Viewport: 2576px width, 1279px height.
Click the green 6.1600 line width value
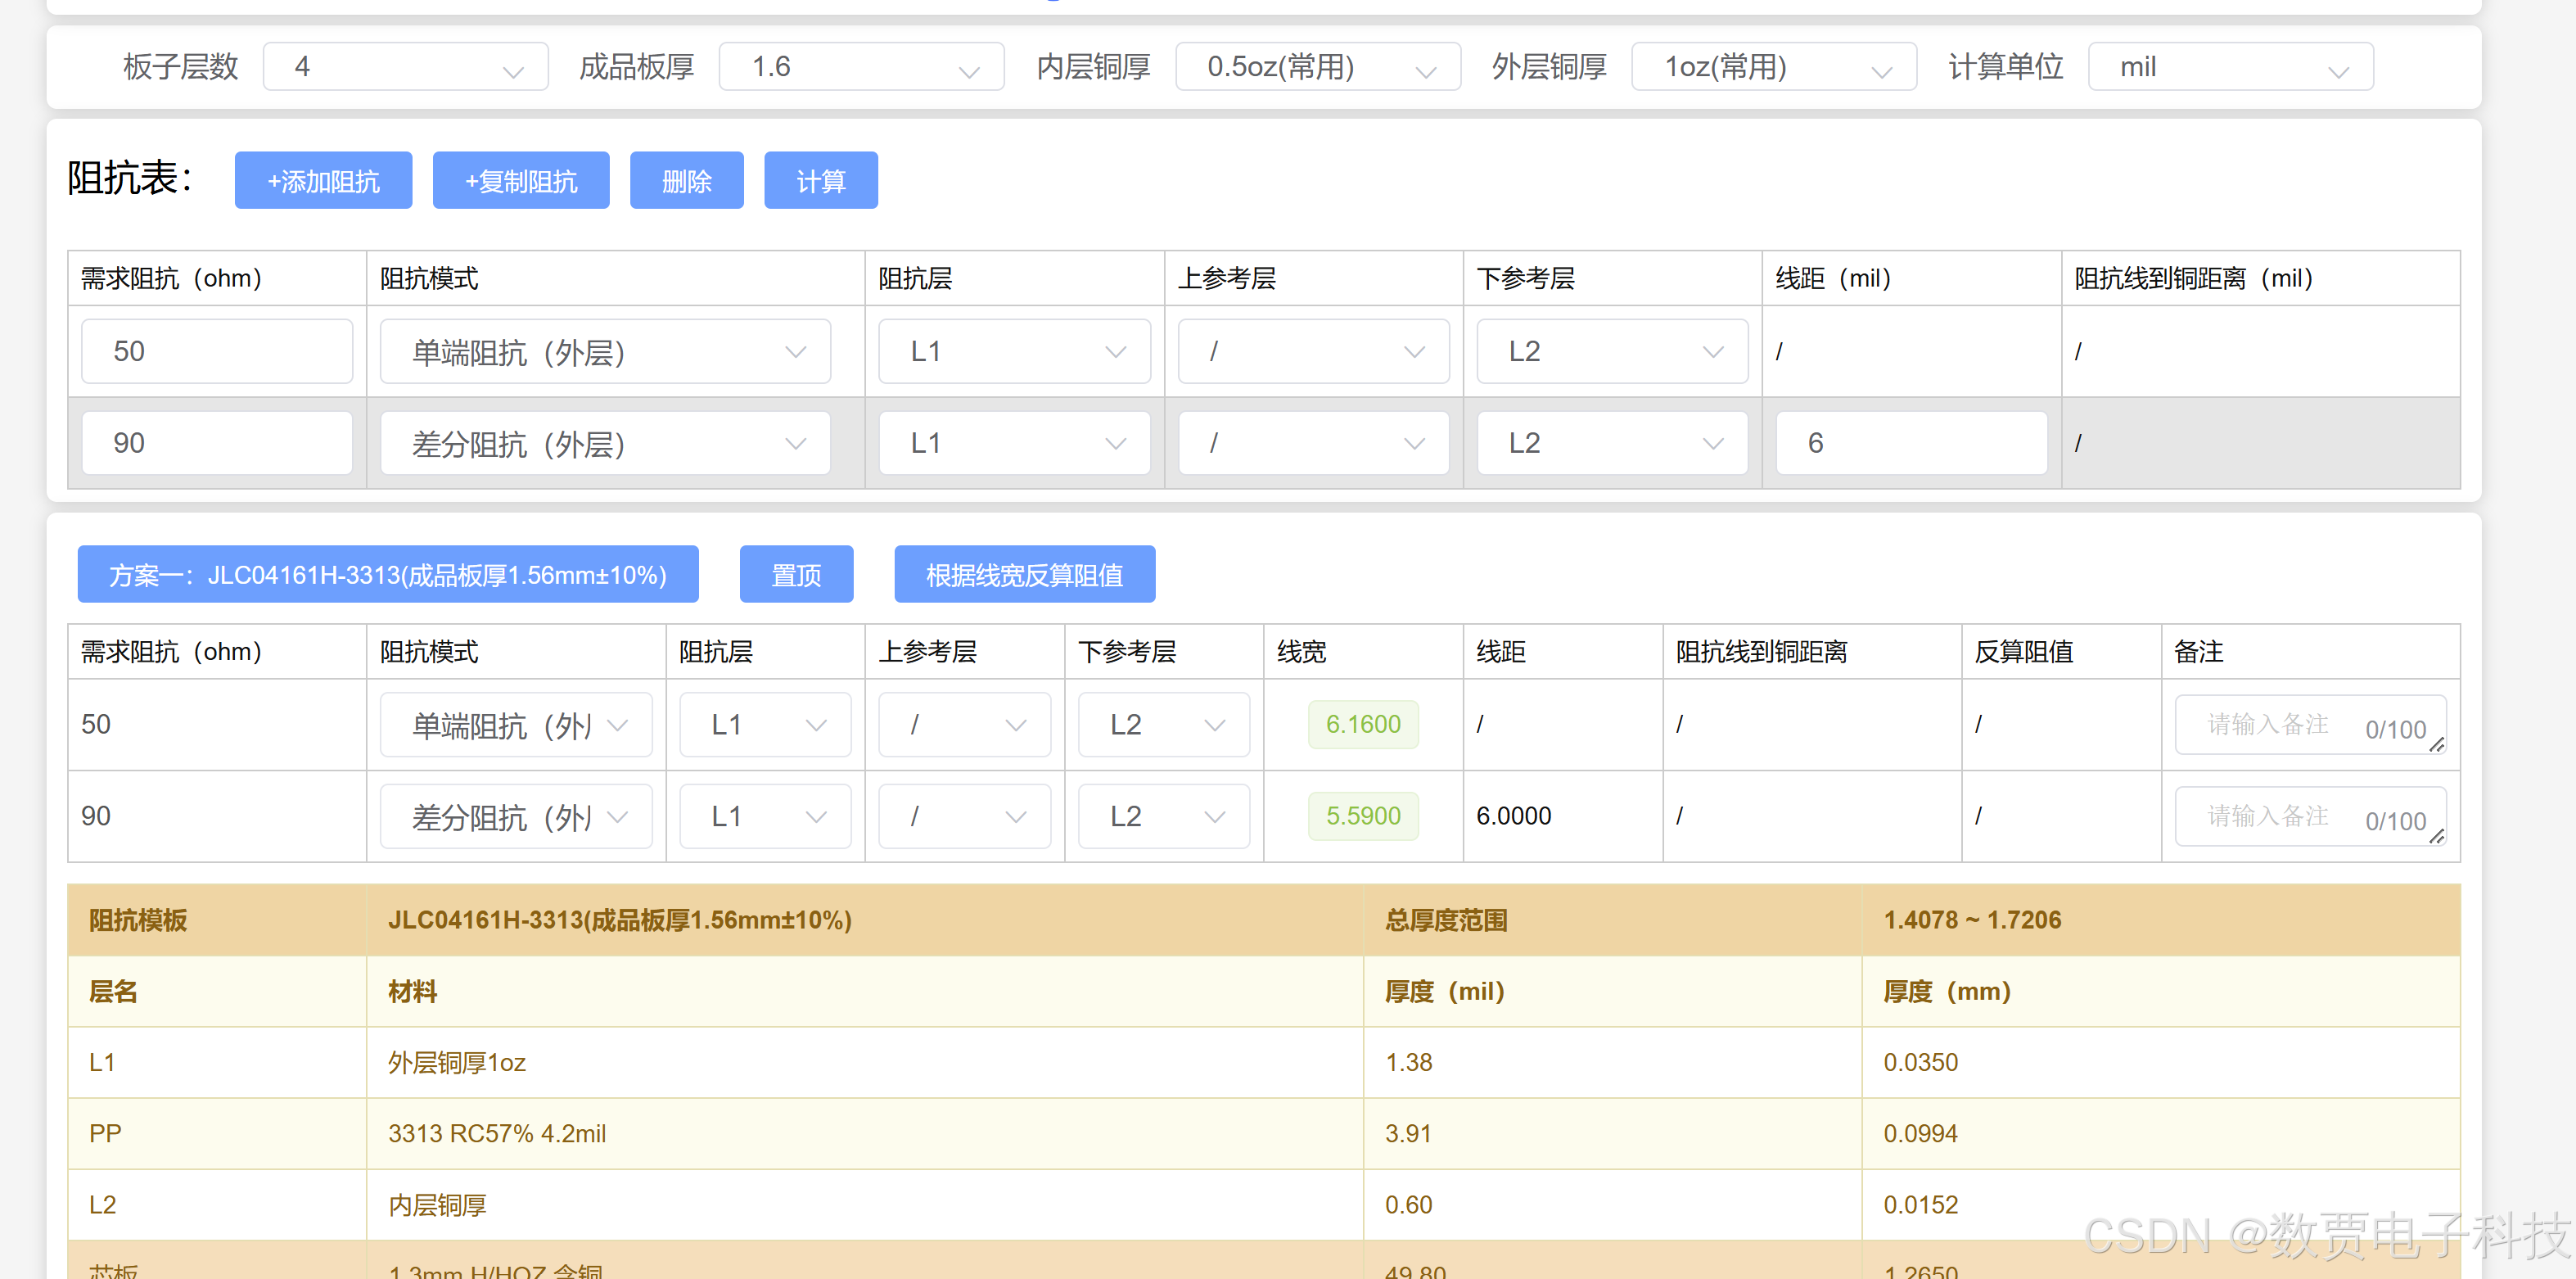coord(1362,724)
